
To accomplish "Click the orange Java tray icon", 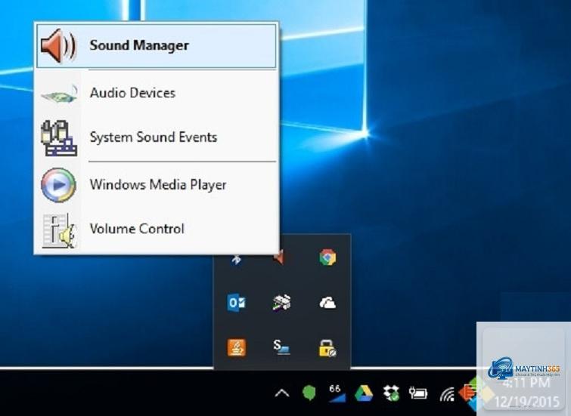I will pyautogui.click(x=237, y=347).
